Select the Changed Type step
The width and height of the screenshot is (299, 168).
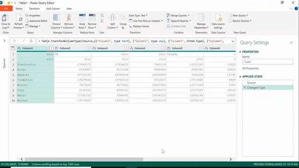[268, 88]
